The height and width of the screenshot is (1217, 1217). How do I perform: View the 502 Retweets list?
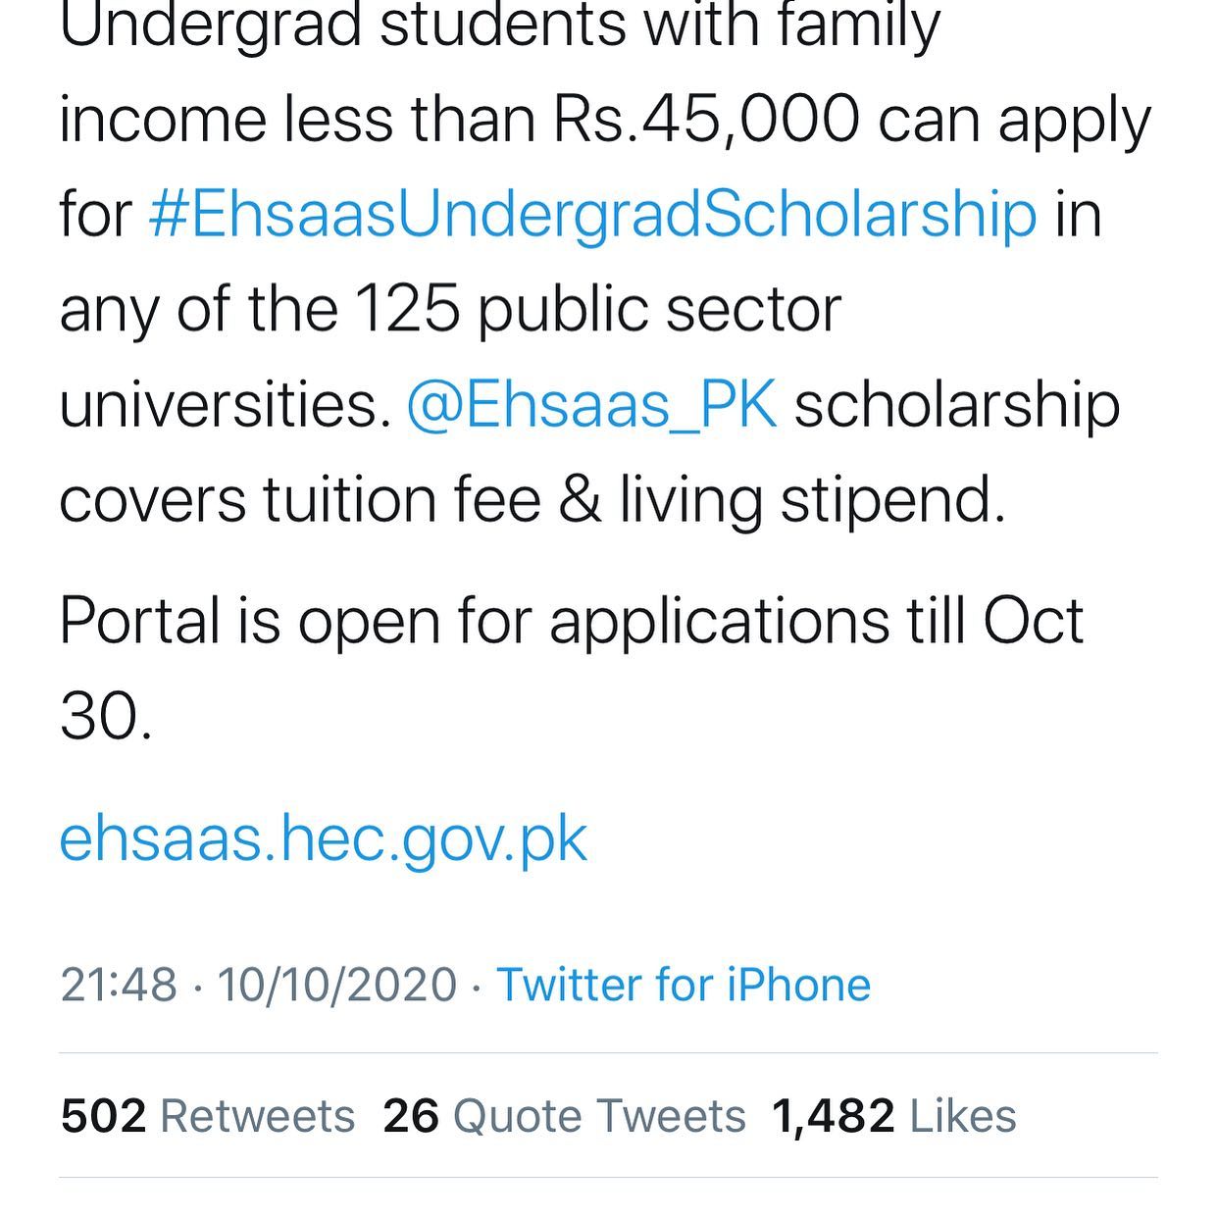(208, 1116)
